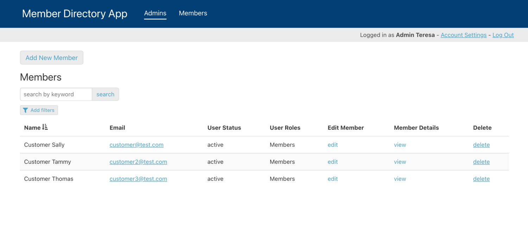The height and width of the screenshot is (225, 528).
Task: Open customer2@test.com email link
Action: (x=138, y=162)
